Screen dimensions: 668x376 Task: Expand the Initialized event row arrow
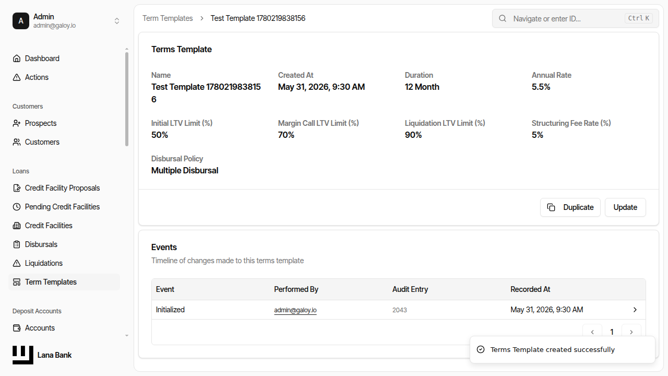635,310
